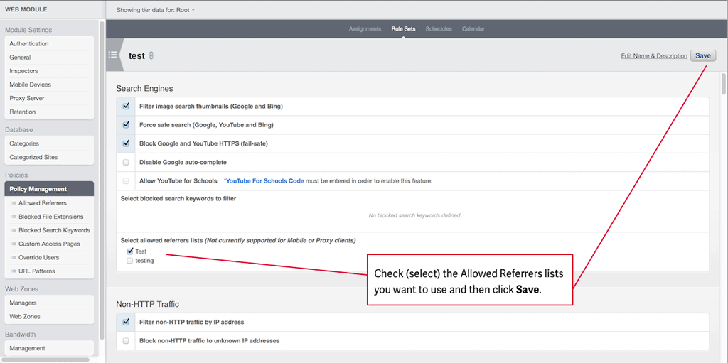Click the Override Users bullet icon
The height and width of the screenshot is (363, 728).
coord(14,258)
